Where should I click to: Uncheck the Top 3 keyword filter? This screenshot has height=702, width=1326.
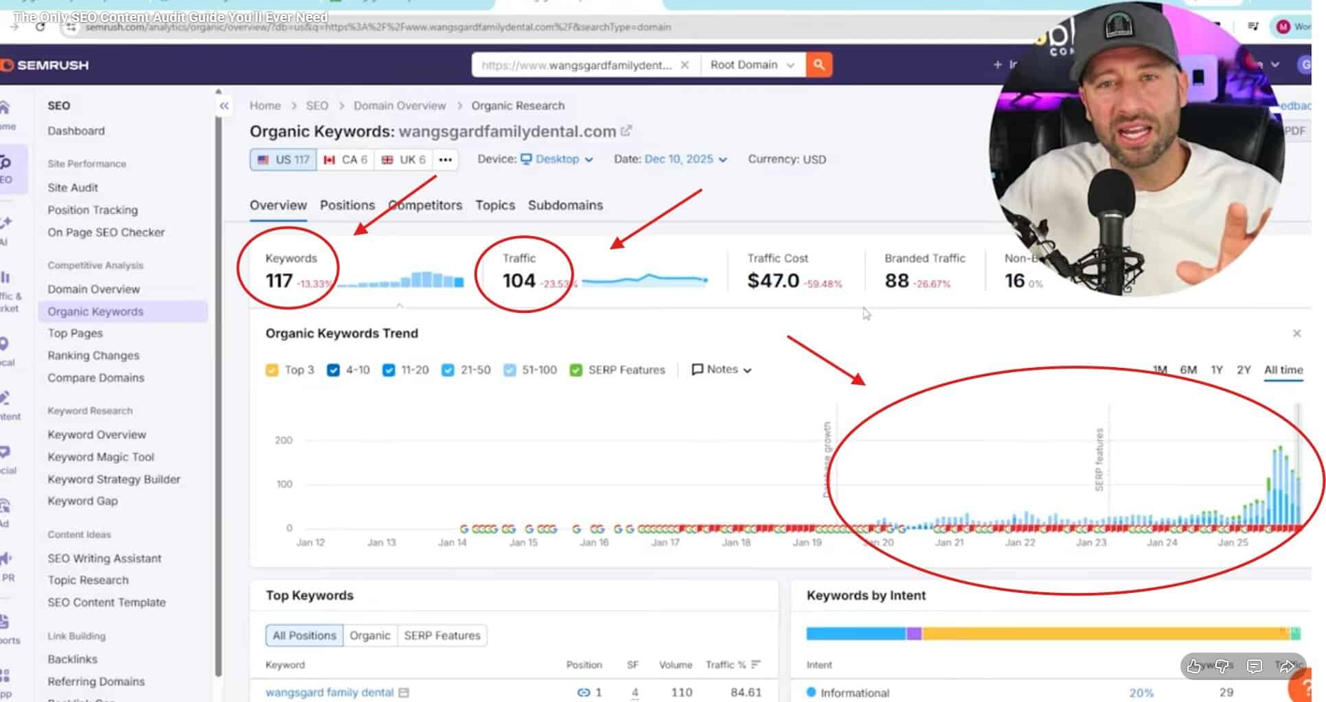pyautogui.click(x=273, y=369)
